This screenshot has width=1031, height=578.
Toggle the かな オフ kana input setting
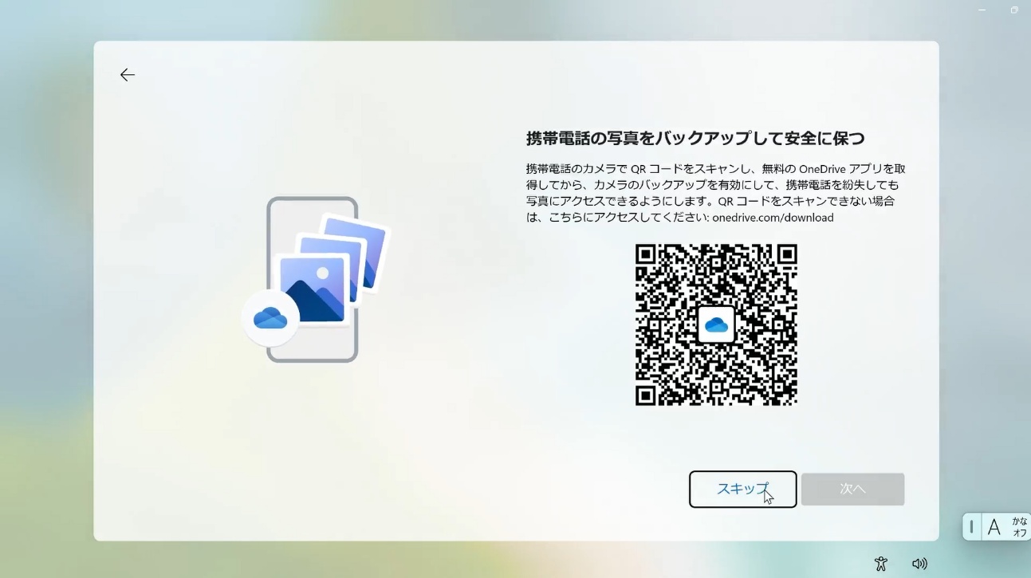coord(1019,527)
